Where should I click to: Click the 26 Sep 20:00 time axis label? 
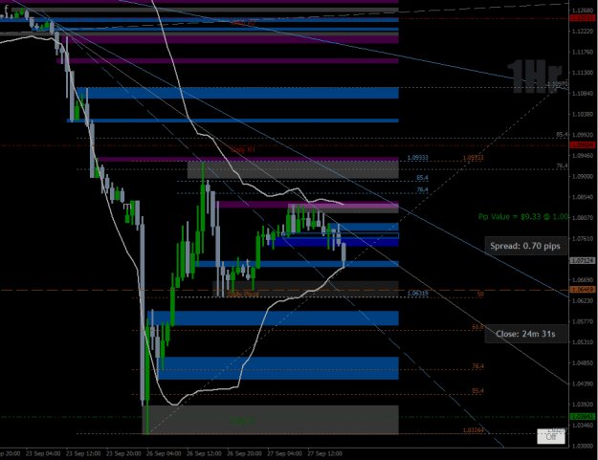244,453
